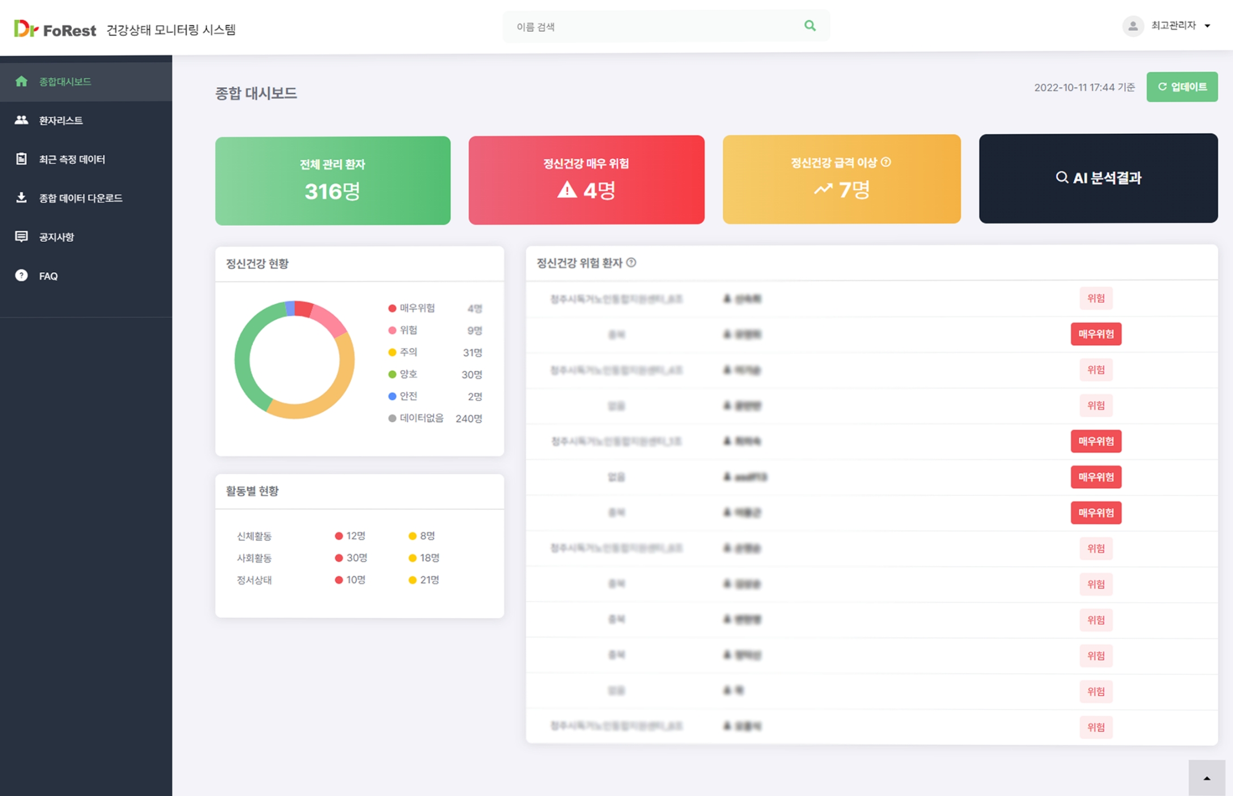Click the home icon beside 종합대시보드
Image resolution: width=1233 pixels, height=796 pixels.
point(22,81)
